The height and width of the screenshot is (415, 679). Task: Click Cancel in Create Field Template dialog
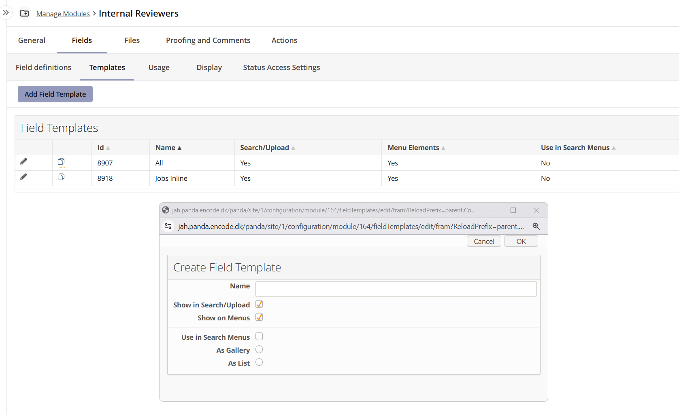click(484, 241)
